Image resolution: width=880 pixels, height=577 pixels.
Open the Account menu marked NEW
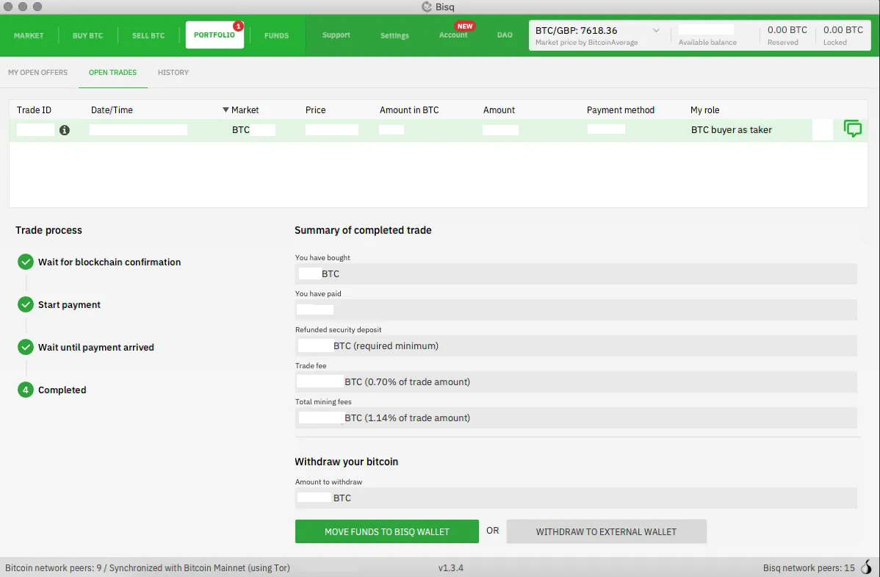(453, 35)
